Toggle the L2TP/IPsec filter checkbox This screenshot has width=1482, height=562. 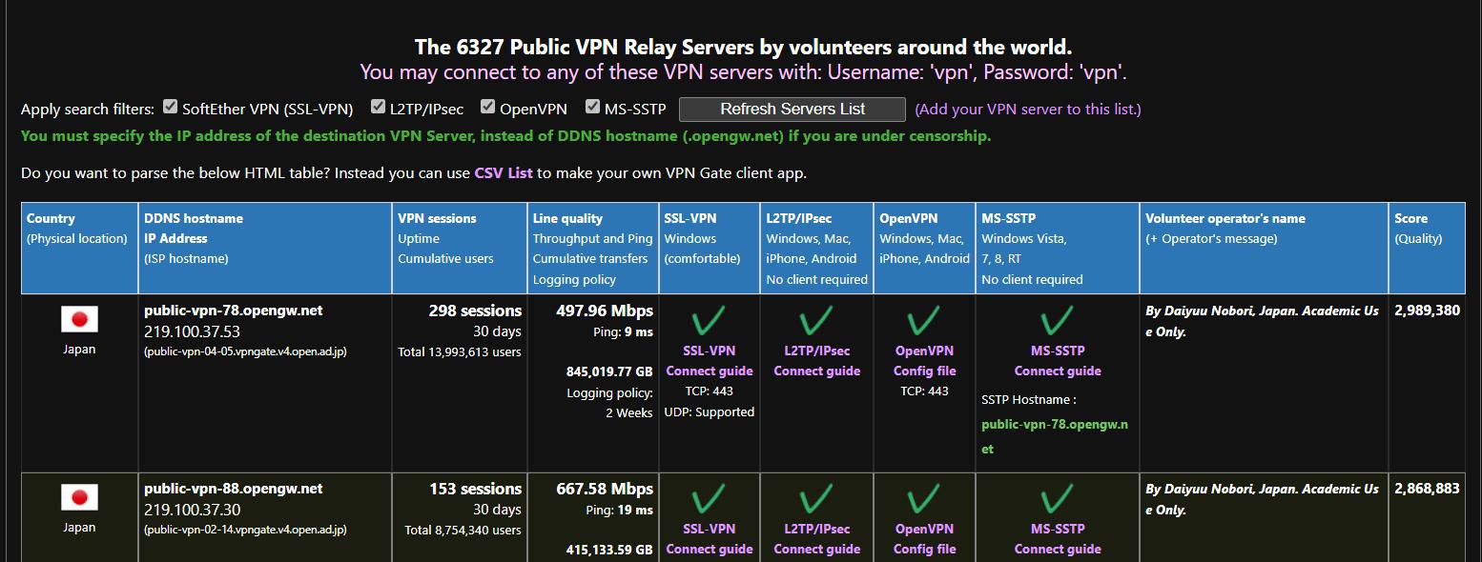(x=379, y=107)
